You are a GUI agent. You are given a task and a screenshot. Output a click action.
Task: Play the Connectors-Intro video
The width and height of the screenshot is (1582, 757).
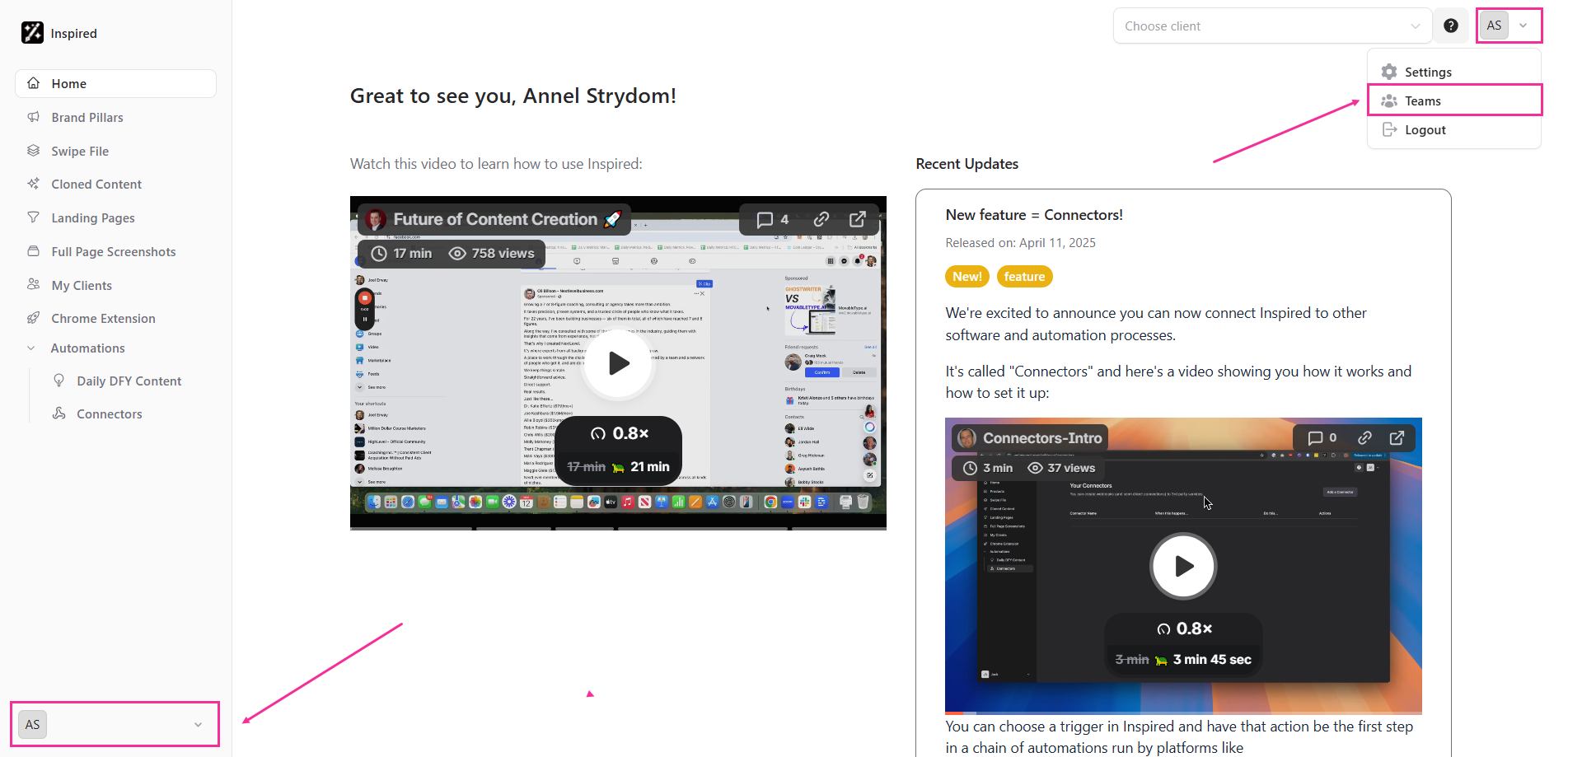point(1184,566)
